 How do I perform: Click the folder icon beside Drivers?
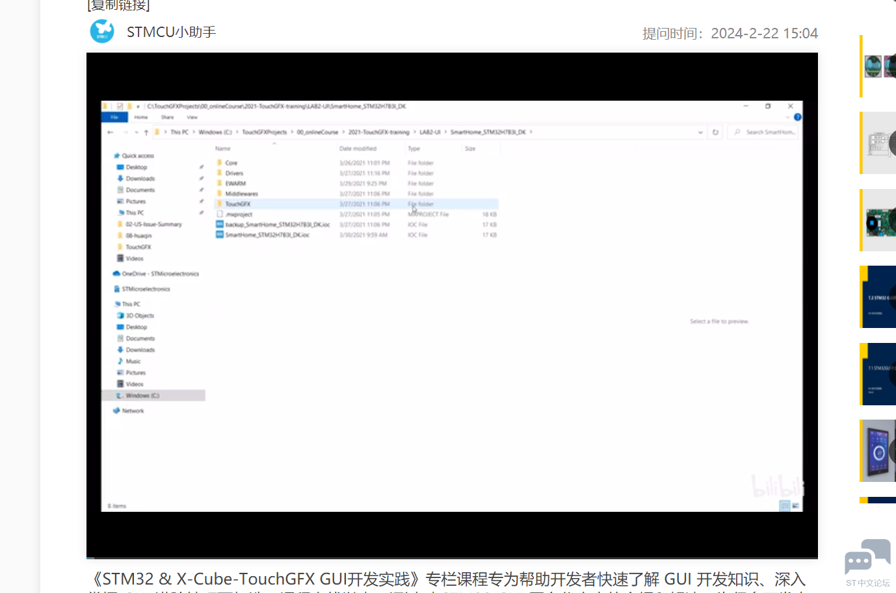[x=220, y=173]
